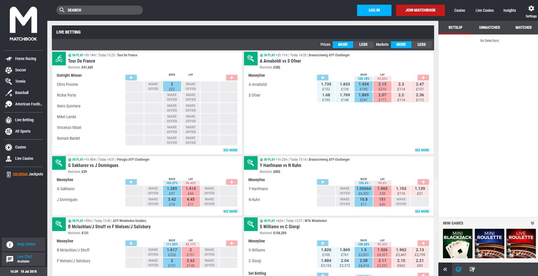The image size is (538, 276).
Task: Set Prices to MORE
Action: [x=343, y=44]
